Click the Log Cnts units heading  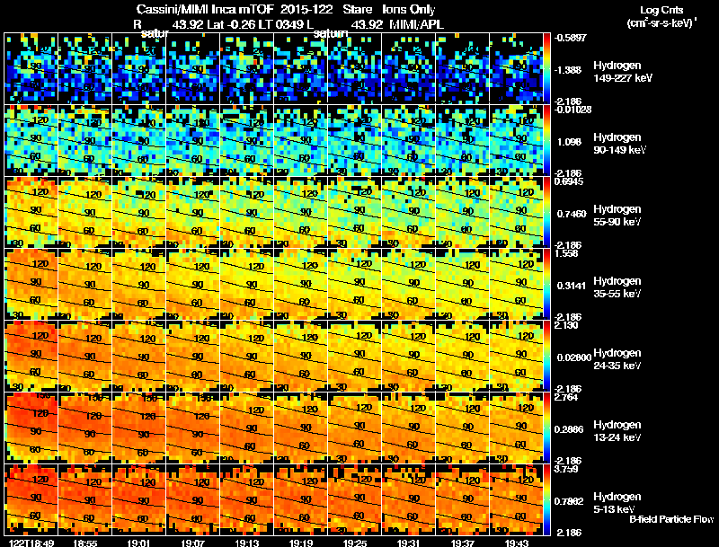(x=661, y=16)
